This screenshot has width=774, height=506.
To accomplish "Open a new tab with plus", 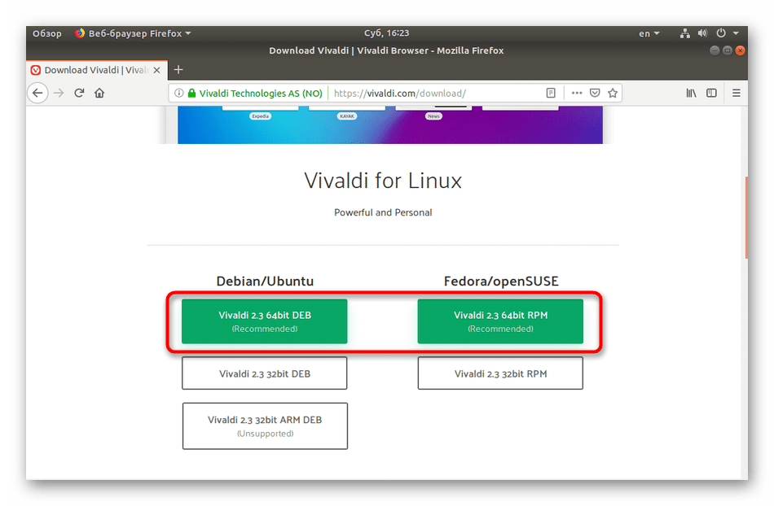I will 178,70.
